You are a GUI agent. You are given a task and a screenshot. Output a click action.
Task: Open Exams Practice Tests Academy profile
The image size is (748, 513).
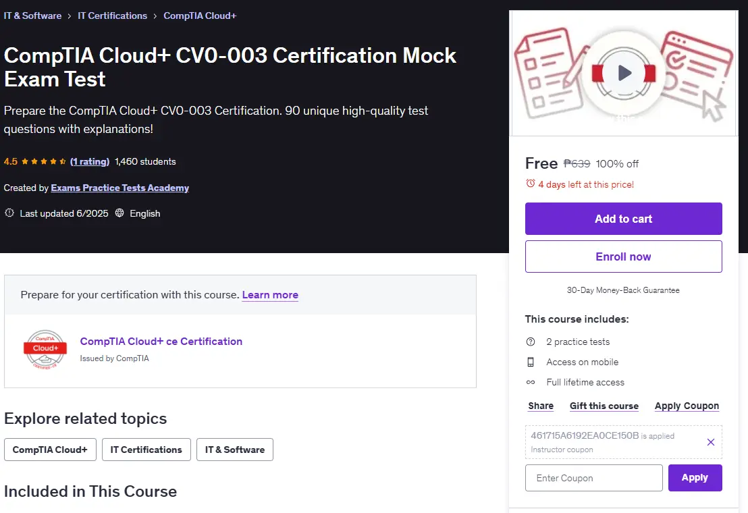[x=119, y=188]
